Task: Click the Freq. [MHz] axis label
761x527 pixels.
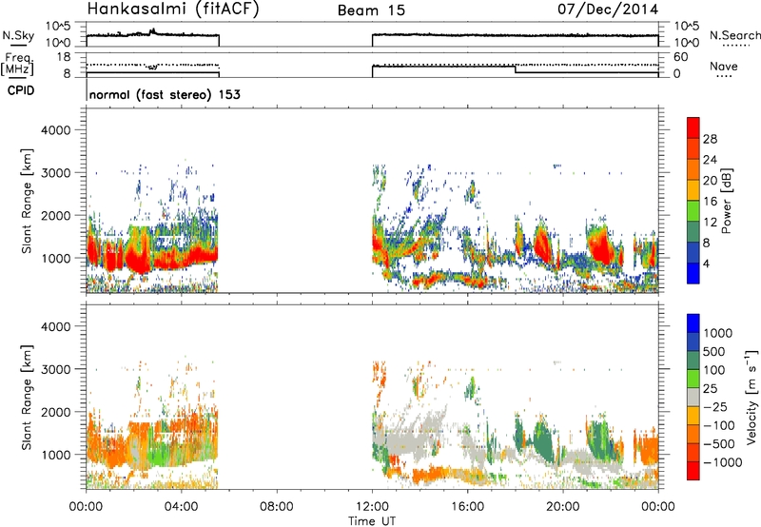Action: click(18, 64)
